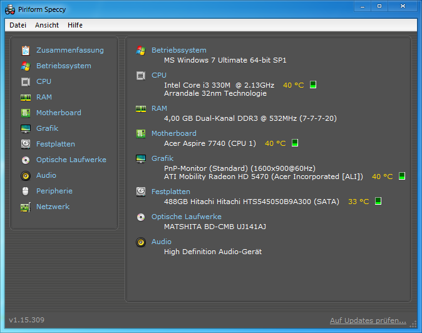The width and height of the screenshot is (422, 333).
Task: Click the Grafik monitor icon in summary panel
Action: pos(141,159)
